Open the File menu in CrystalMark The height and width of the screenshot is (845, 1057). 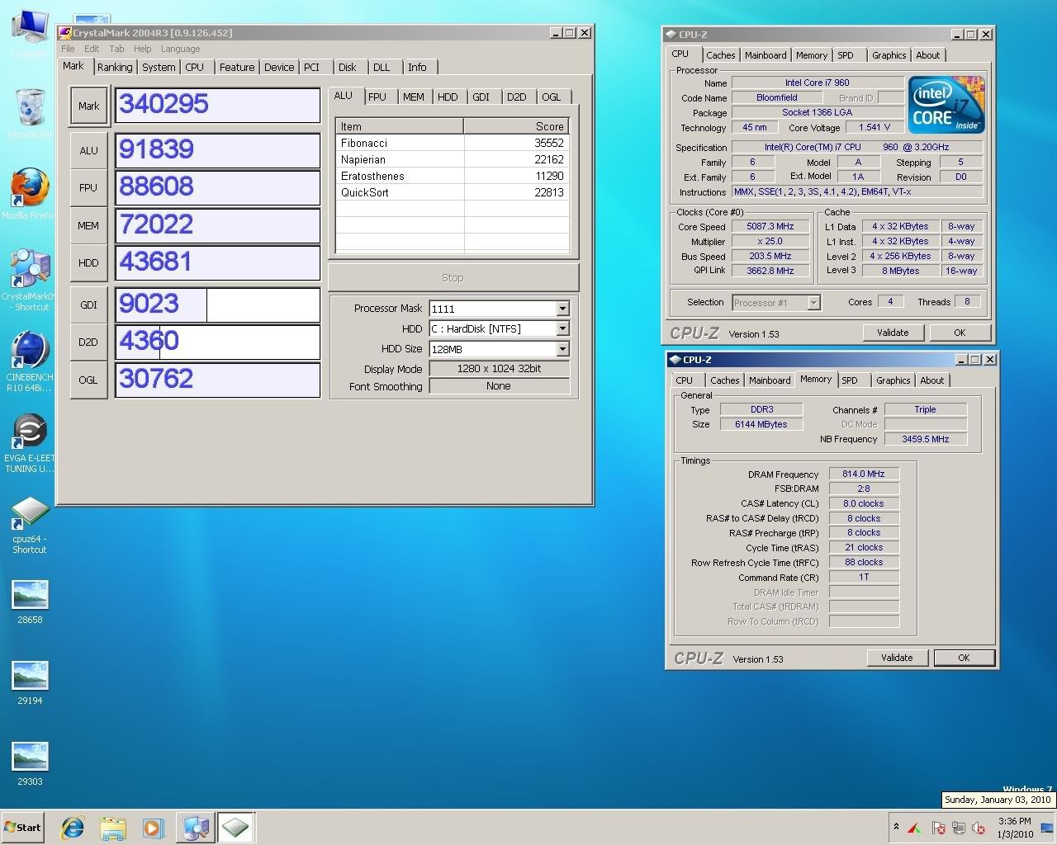point(68,49)
